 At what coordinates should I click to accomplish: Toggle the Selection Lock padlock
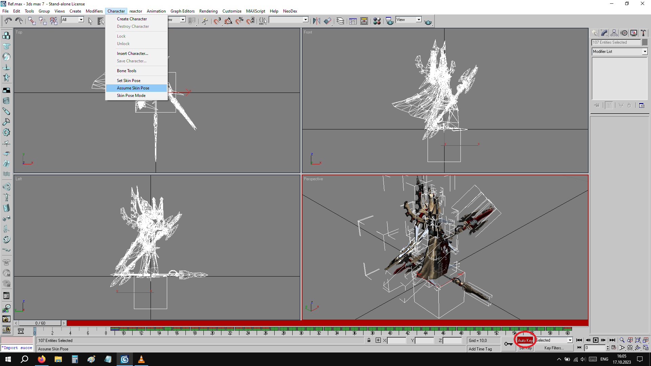[369, 340]
